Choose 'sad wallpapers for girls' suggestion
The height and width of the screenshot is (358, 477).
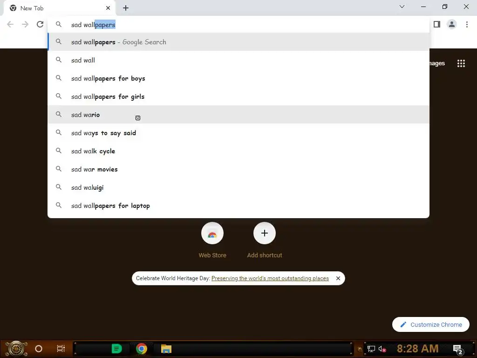click(x=238, y=96)
